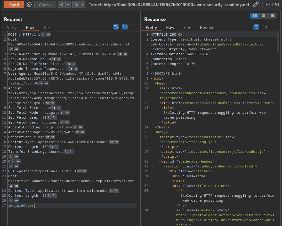Click the 'X-Frame-Options: SAMEORIGIN' line
Image resolution: width=282 pixels, height=226 pixels.
click(x=179, y=54)
